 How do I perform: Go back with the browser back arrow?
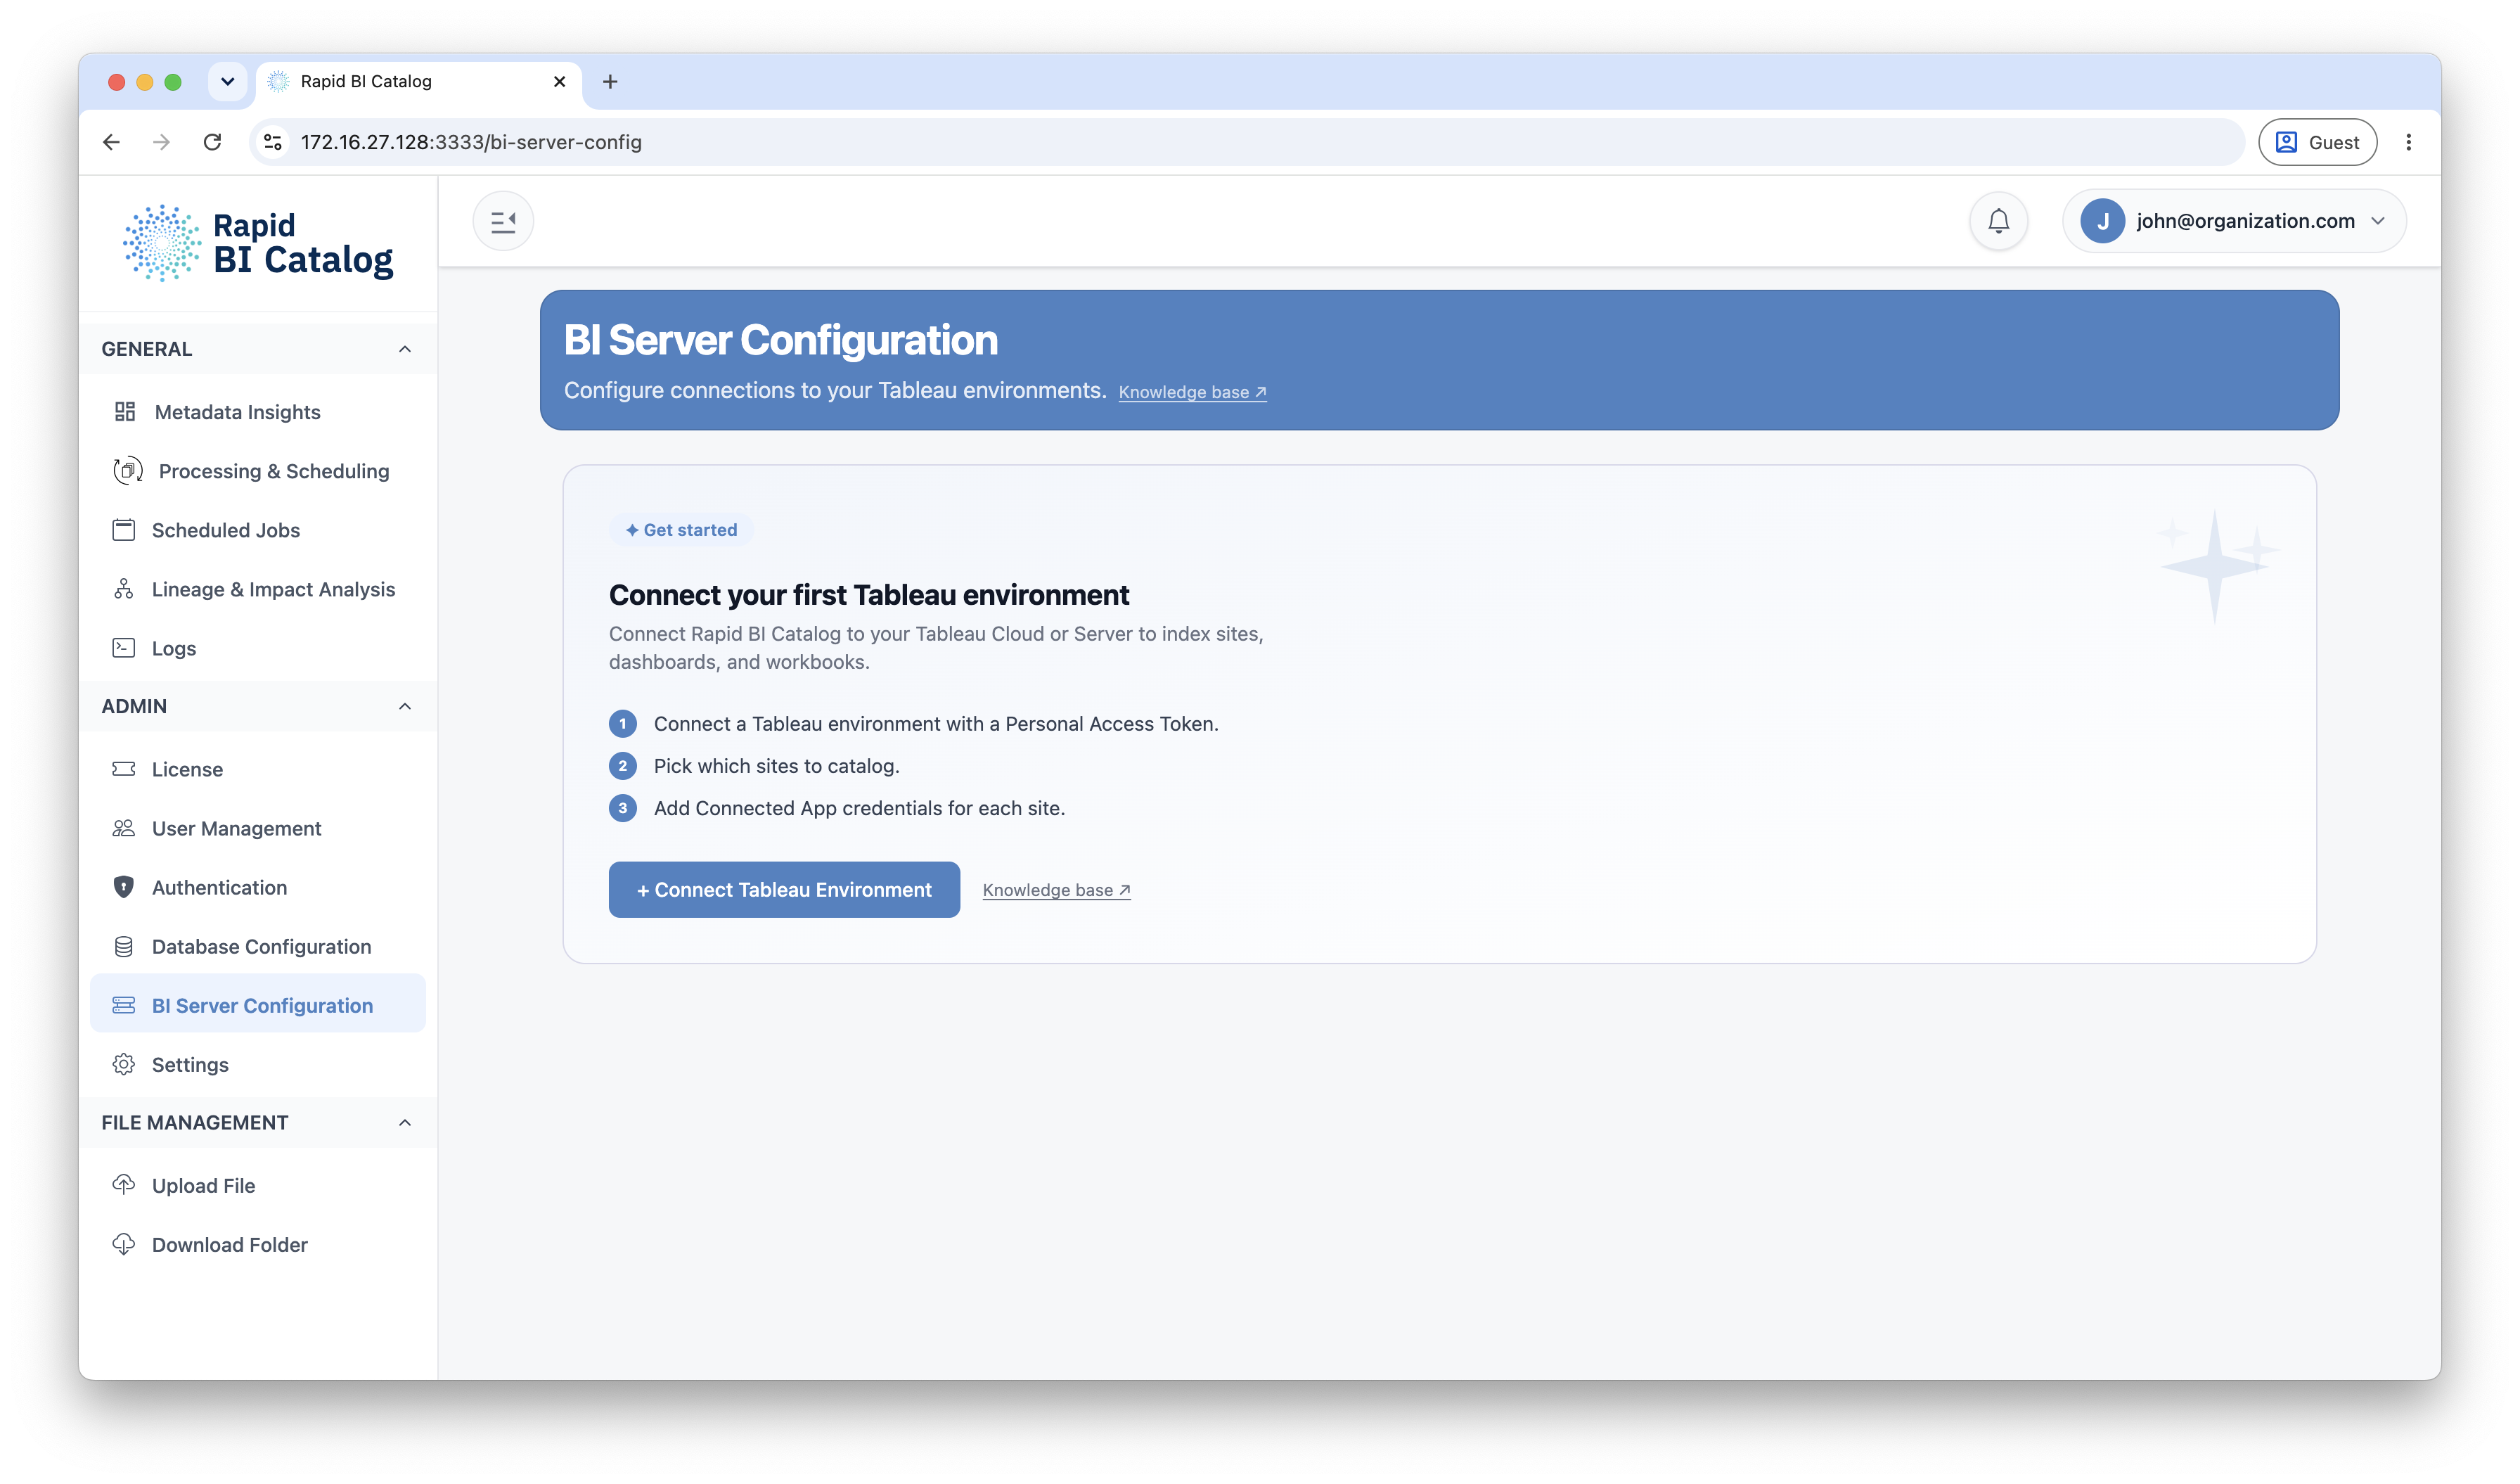[111, 142]
